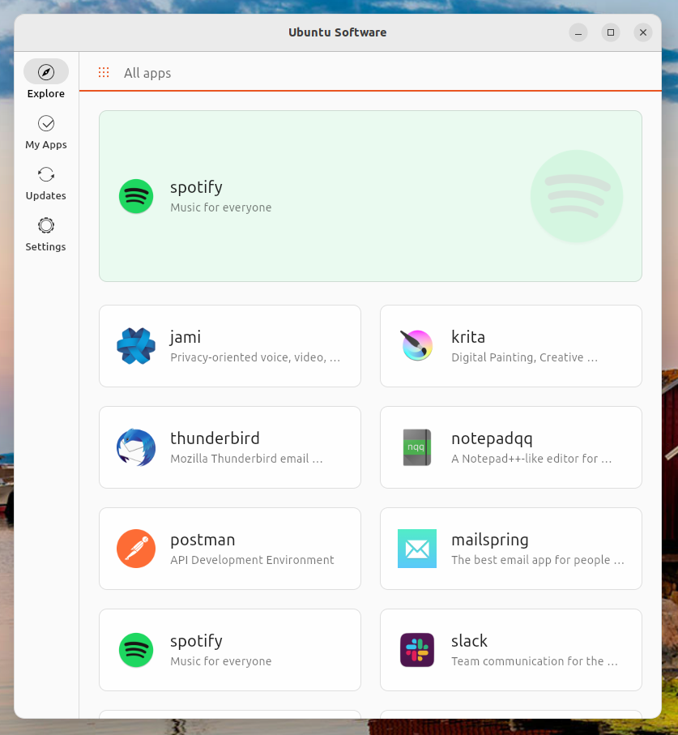Click 'The best email app for people …' text
The width and height of the screenshot is (678, 735).
point(537,560)
